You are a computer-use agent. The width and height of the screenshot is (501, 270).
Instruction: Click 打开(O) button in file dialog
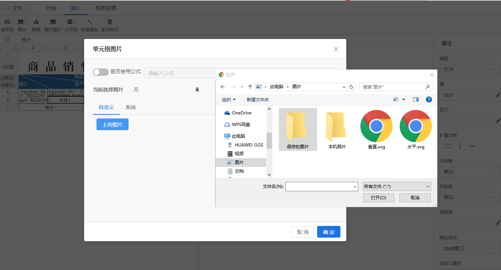pyautogui.click(x=379, y=197)
